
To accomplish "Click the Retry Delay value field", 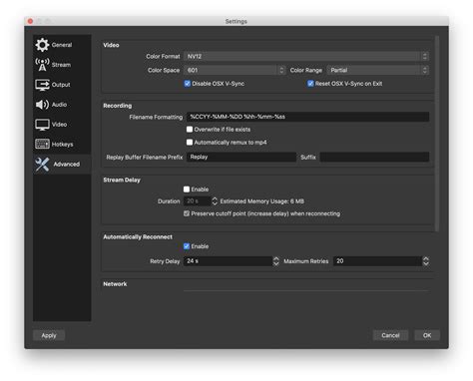I will [229, 261].
